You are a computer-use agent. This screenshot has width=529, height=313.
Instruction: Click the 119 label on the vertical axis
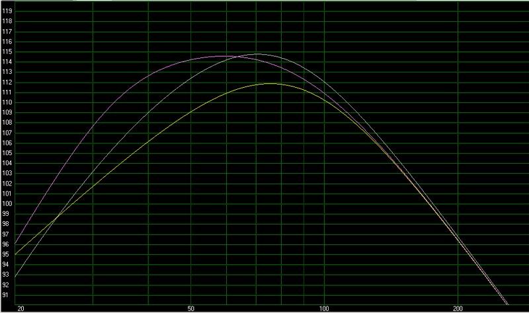(x=7, y=11)
